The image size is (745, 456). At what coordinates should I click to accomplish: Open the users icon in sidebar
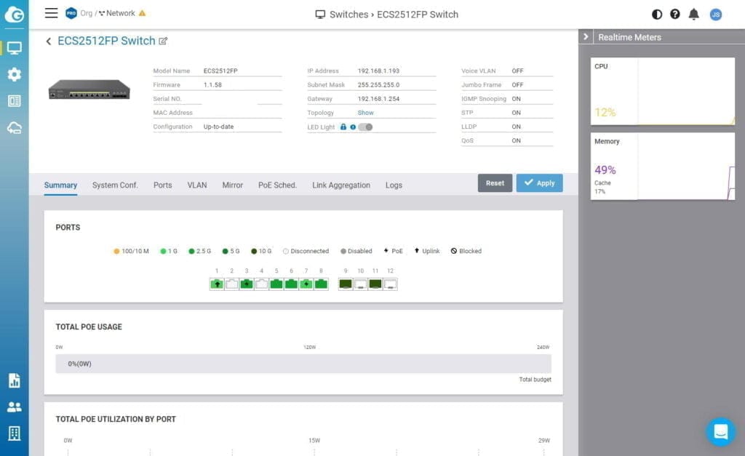(x=14, y=407)
